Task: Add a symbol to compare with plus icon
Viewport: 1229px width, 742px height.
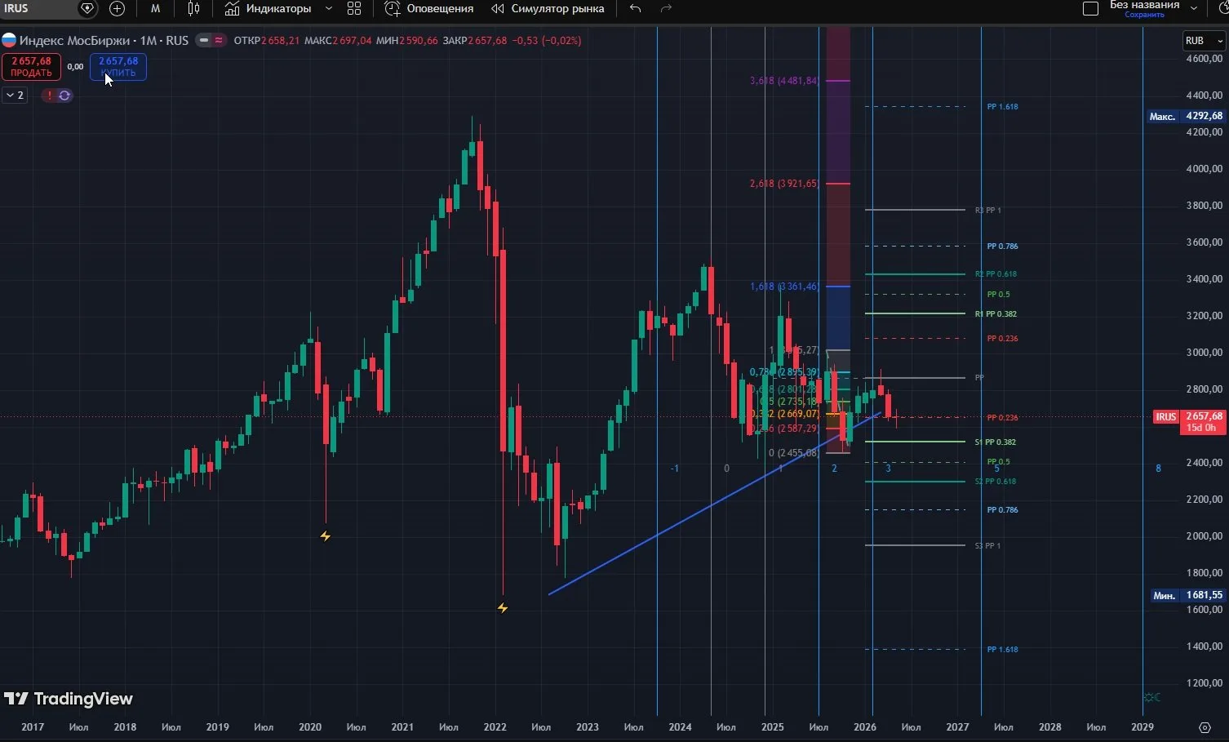Action: click(117, 8)
